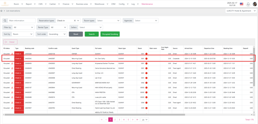The width and height of the screenshot is (258, 124).
Task: Click the US flag language icon
Action: click(x=241, y=4)
